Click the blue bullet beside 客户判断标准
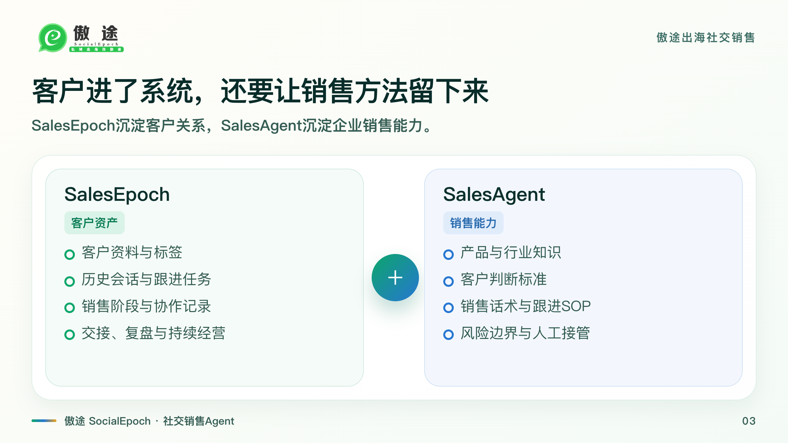788x443 pixels. pyautogui.click(x=449, y=281)
